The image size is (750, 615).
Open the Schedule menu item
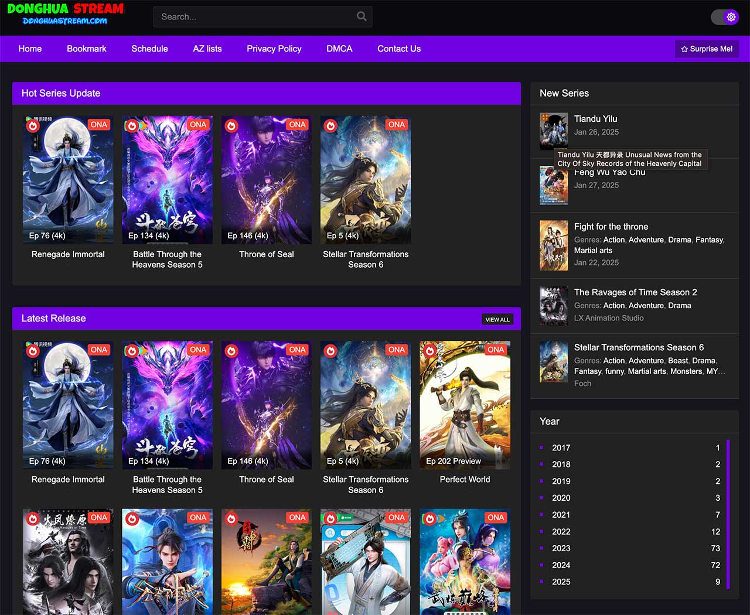[x=149, y=49]
